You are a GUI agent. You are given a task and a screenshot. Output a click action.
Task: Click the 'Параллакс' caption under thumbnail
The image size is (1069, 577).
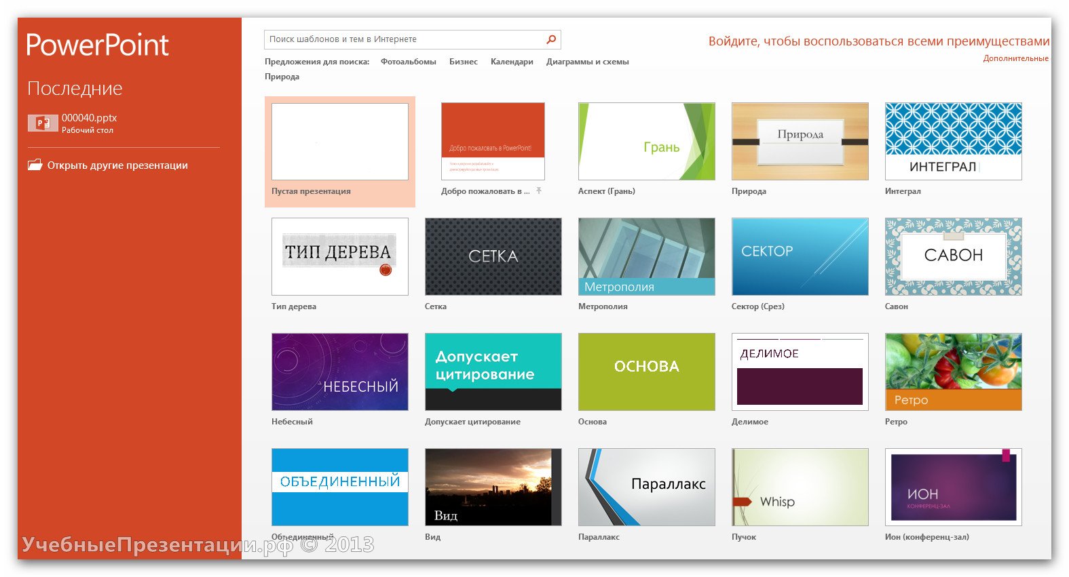[x=599, y=537]
